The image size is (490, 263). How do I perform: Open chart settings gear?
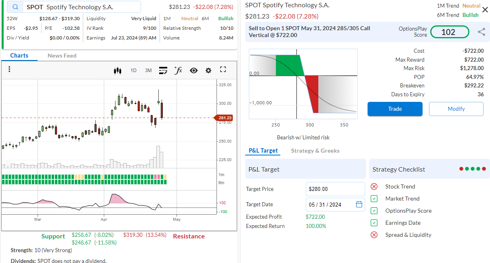208,70
